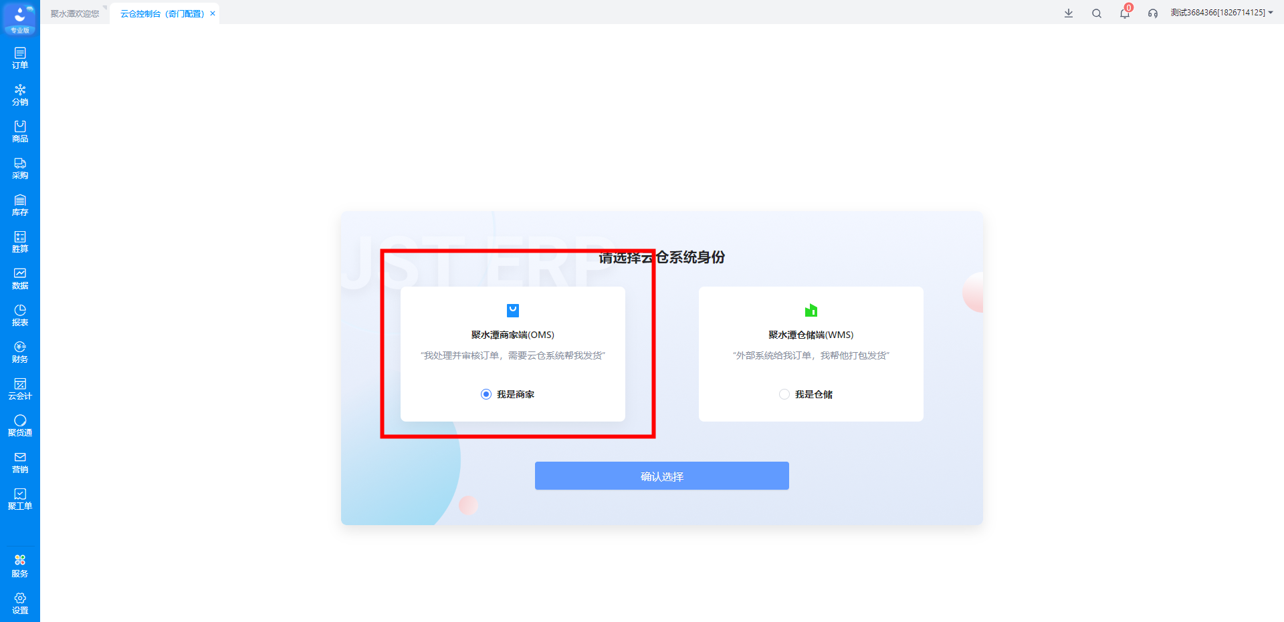Click the headset customer support icon
The width and height of the screenshot is (1284, 622).
(x=1153, y=13)
